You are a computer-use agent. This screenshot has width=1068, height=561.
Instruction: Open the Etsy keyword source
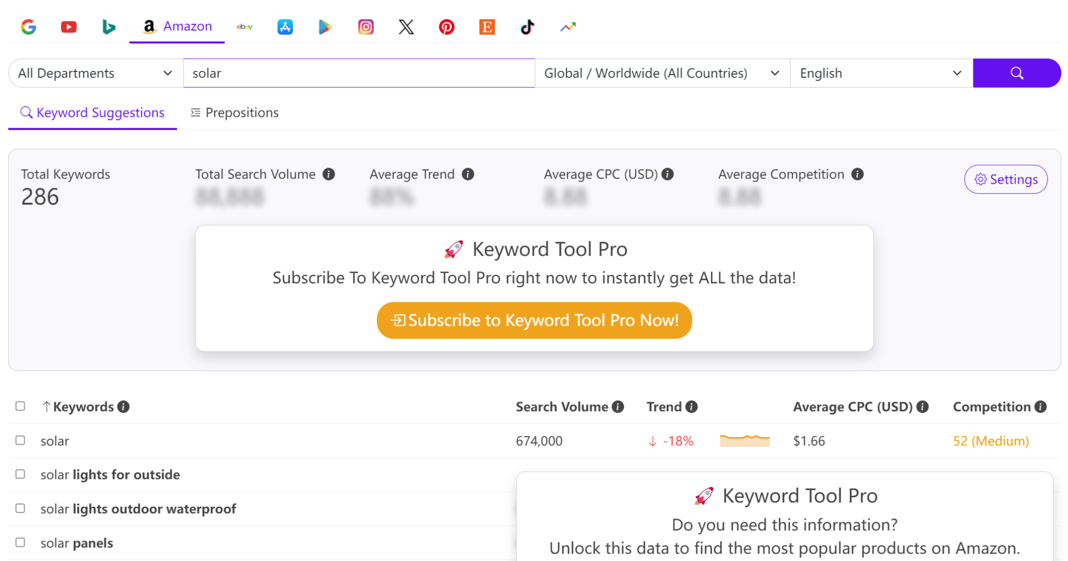coord(487,27)
